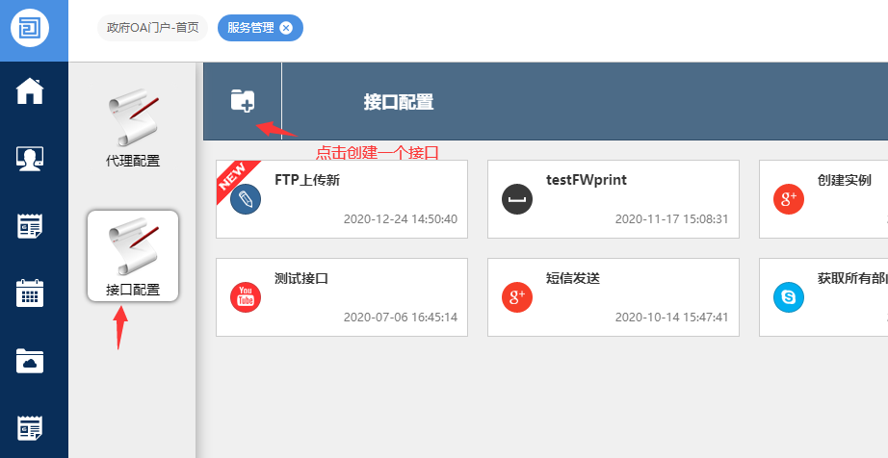Switch to the 政府OA门户-首页 tab
The height and width of the screenshot is (458, 888).
click(x=153, y=28)
